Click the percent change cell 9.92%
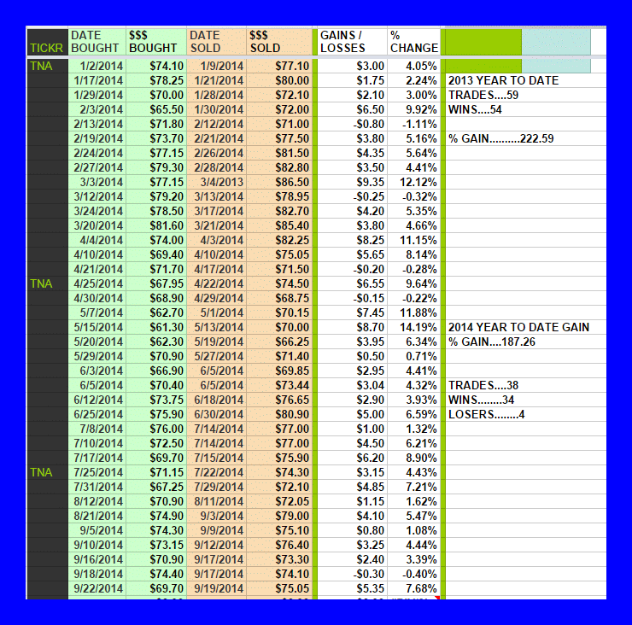This screenshot has height=625, width=632. (x=413, y=109)
